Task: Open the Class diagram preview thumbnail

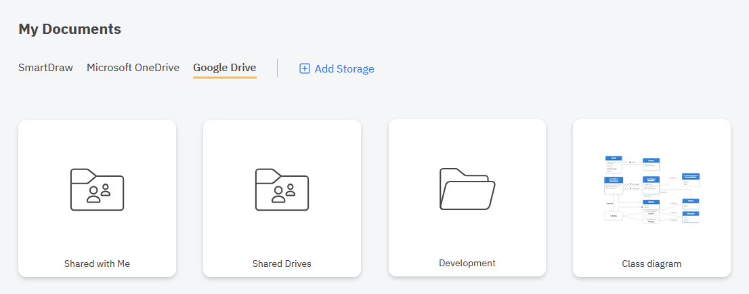Action: [x=651, y=190]
